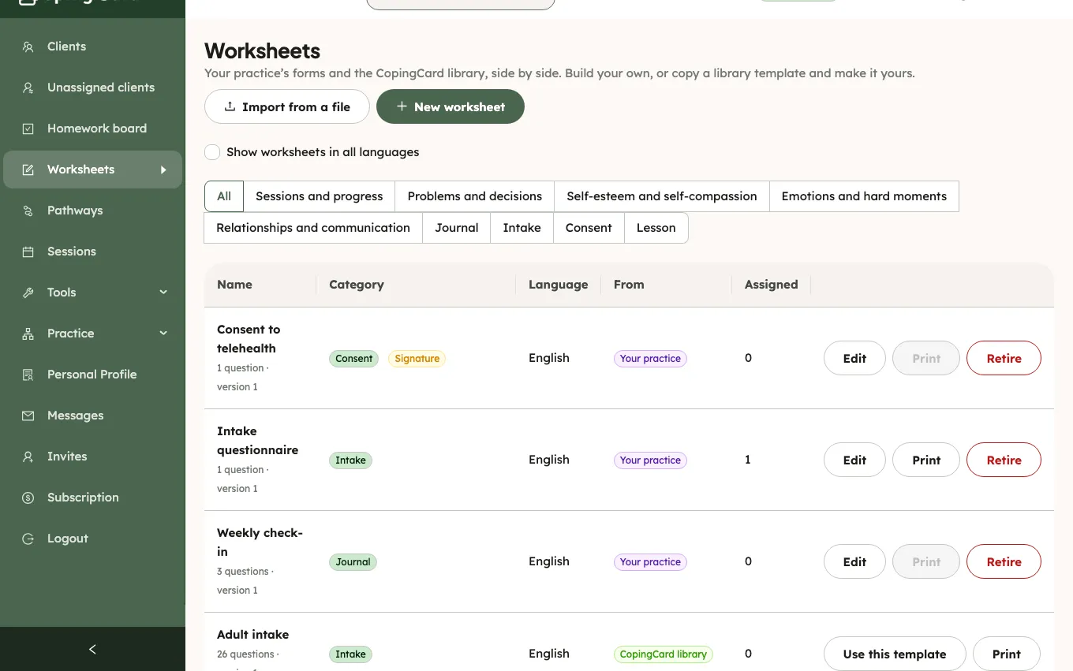Switch to the Journal filter tab
The height and width of the screenshot is (671, 1073).
pyautogui.click(x=457, y=228)
